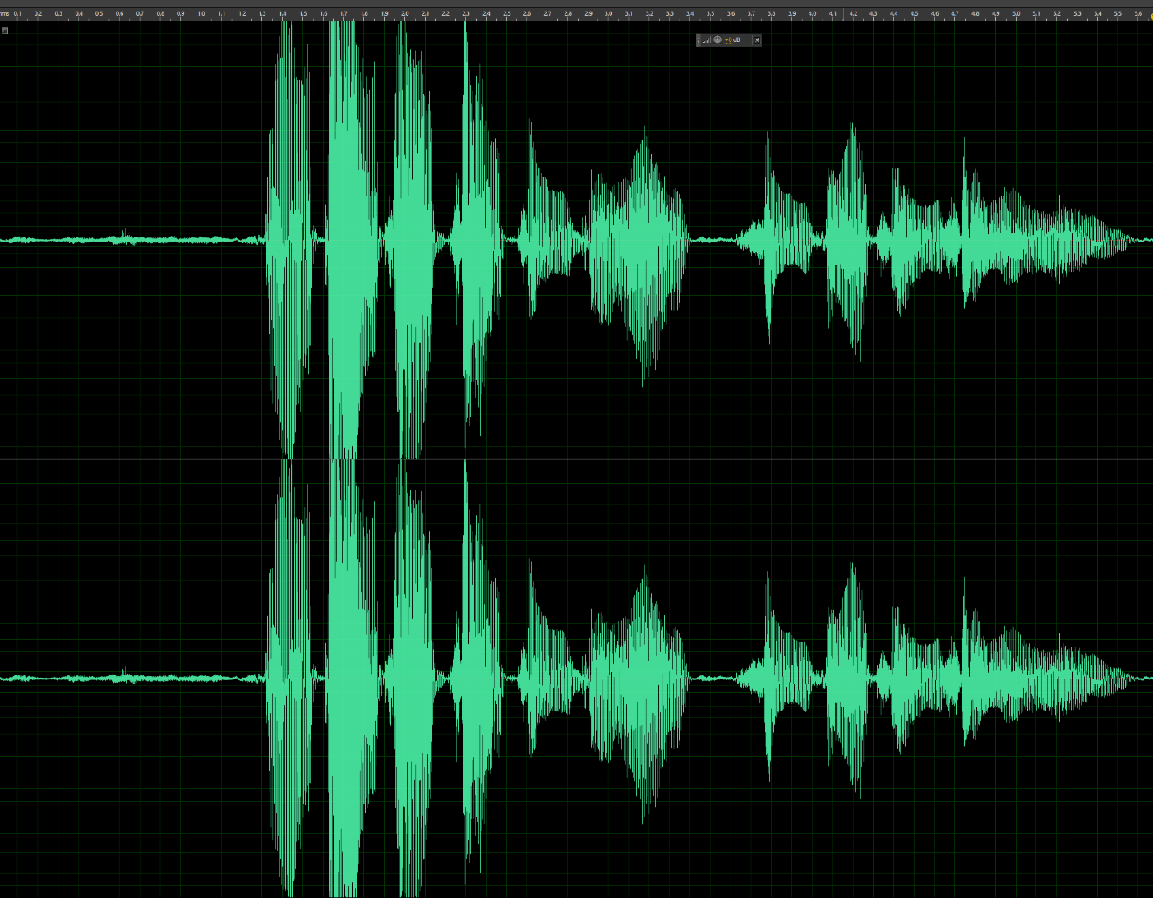Toggle the small square icon at top-left corner

(5, 30)
